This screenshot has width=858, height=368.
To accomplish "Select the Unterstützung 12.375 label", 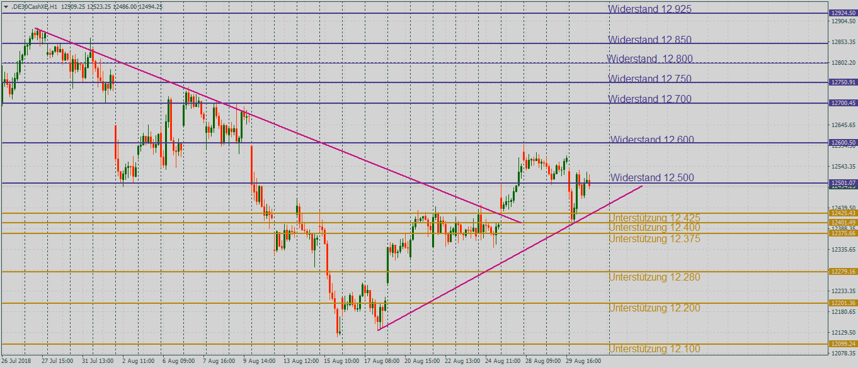I will click(x=655, y=238).
